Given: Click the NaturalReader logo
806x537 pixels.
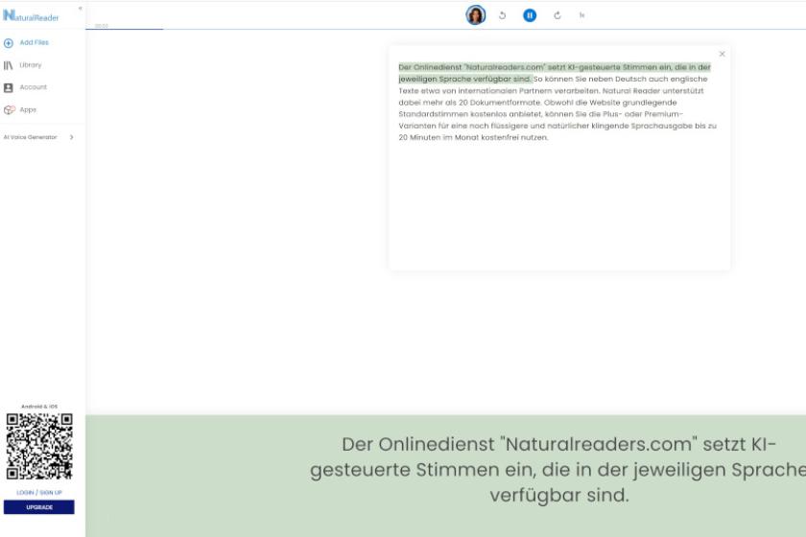Looking at the screenshot, I should tap(31, 16).
